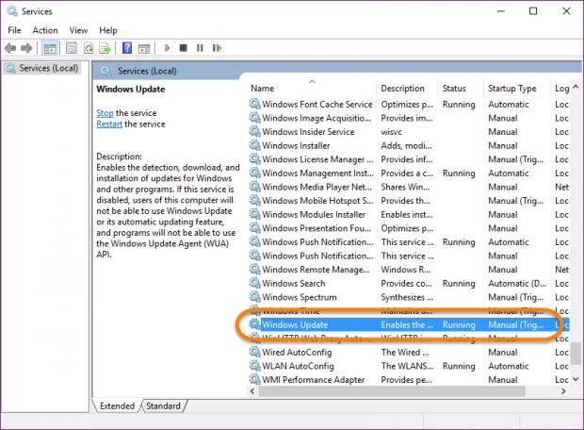The width and height of the screenshot is (584, 430).
Task: Switch to the Standard tab
Action: (x=163, y=405)
